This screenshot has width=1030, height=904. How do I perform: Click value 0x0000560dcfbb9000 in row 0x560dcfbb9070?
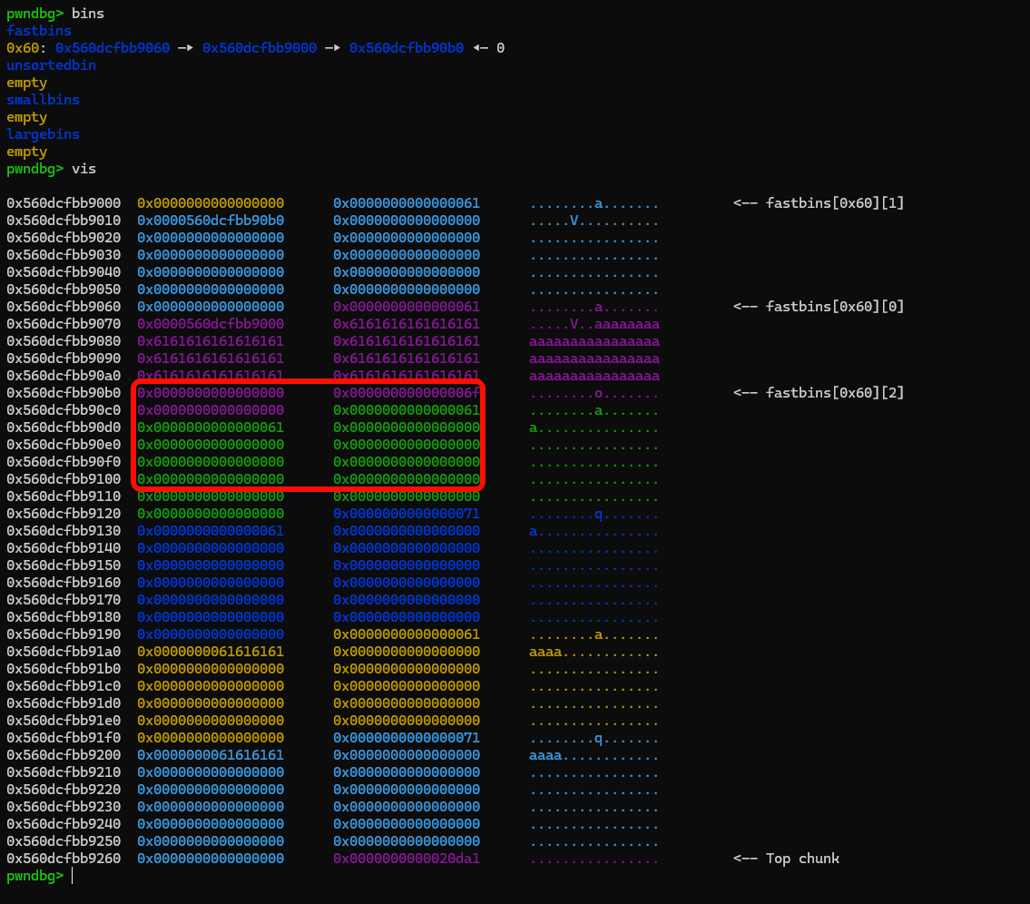pyautogui.click(x=211, y=324)
